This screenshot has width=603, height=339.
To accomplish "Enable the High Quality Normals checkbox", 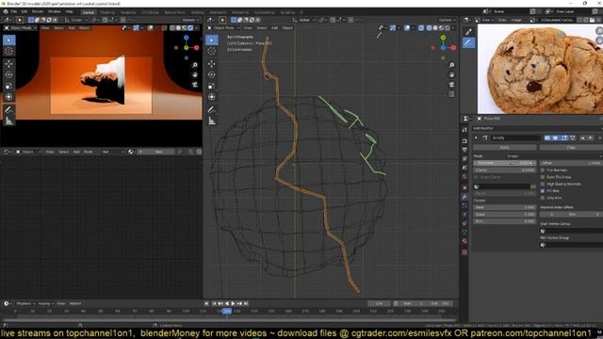I will point(543,185).
